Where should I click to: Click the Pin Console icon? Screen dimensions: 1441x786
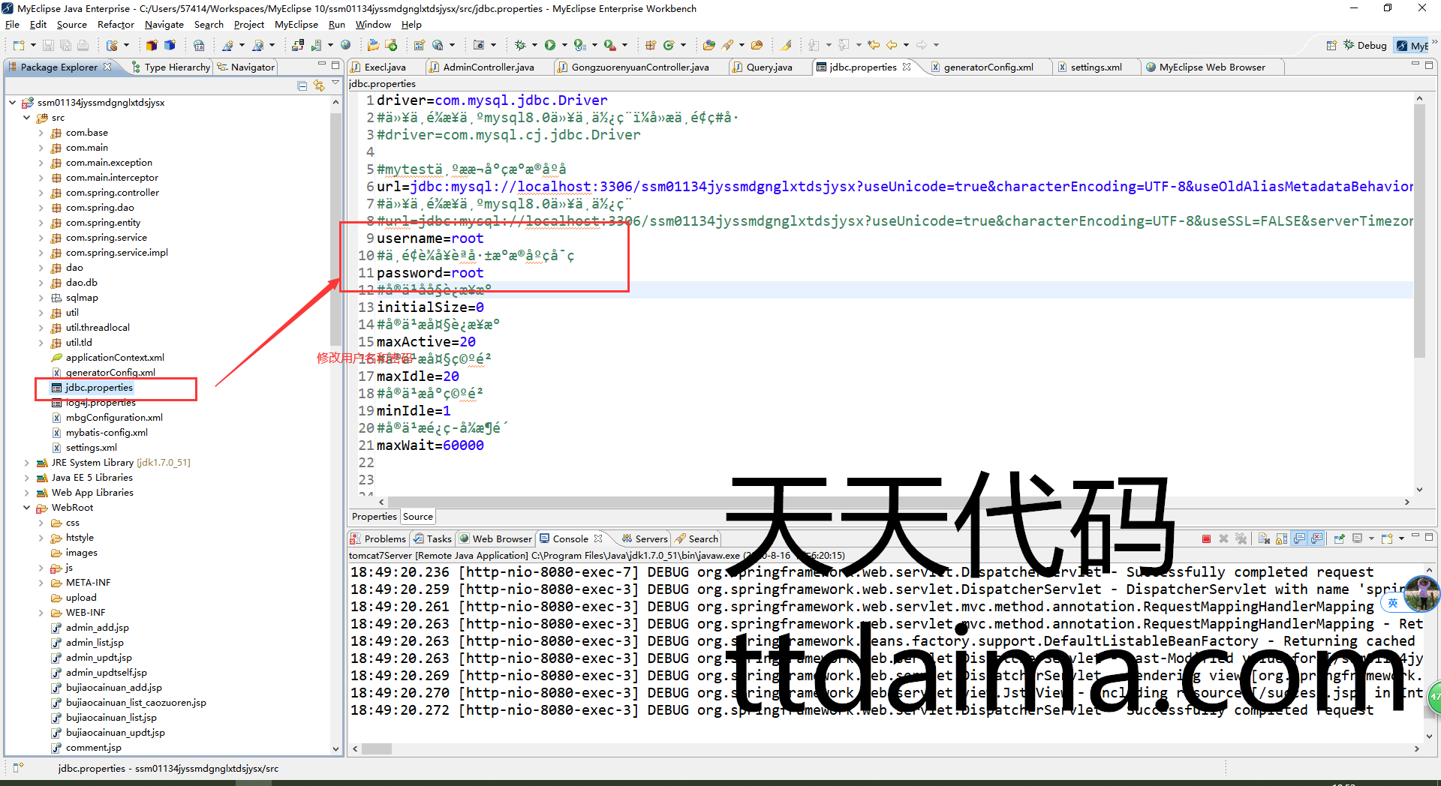pos(1339,538)
